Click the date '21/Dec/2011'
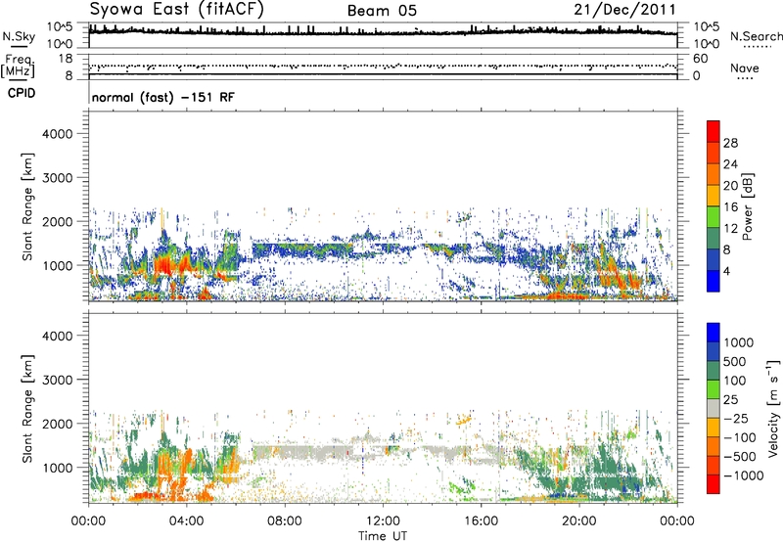This screenshot has height=542, width=783. (624, 10)
